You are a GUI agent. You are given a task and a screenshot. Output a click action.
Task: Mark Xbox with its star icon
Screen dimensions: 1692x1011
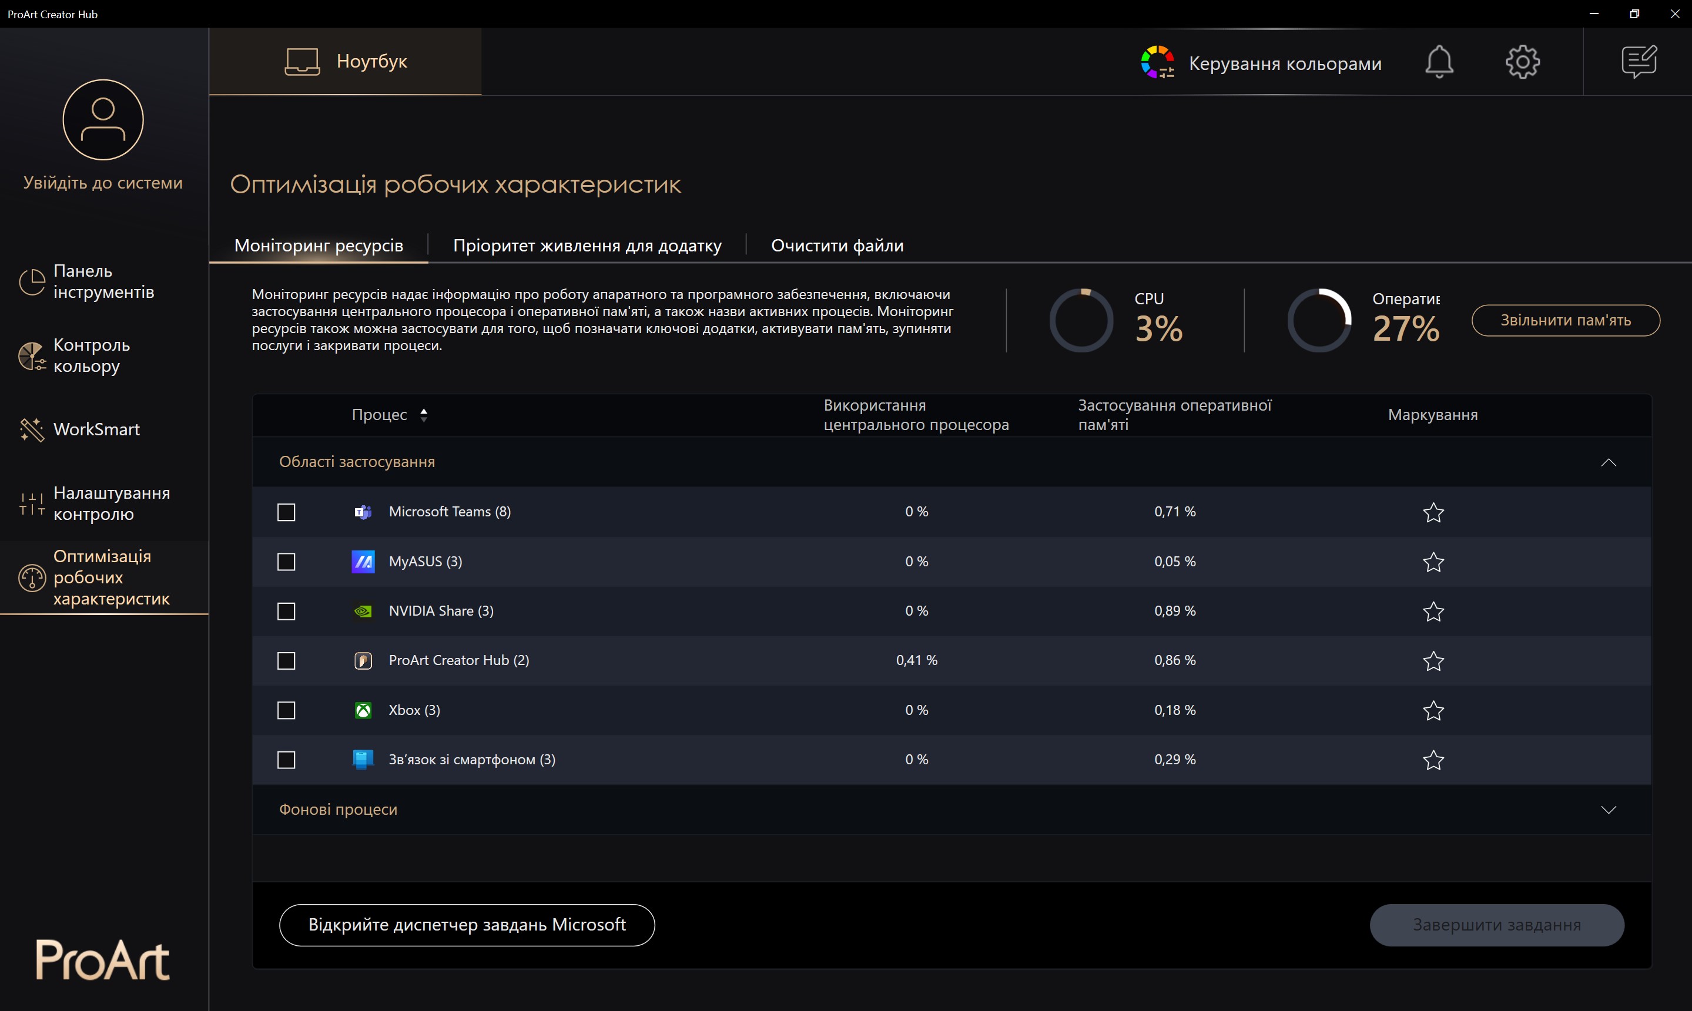coord(1433,711)
